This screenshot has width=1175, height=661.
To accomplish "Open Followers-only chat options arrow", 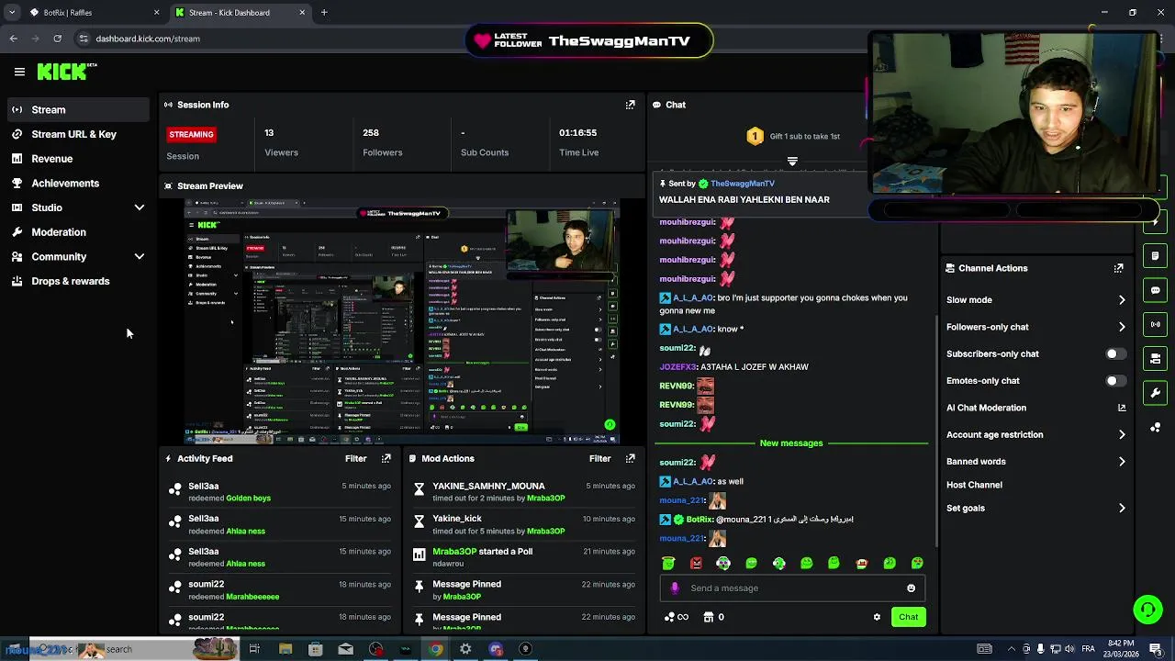I will click(1122, 327).
